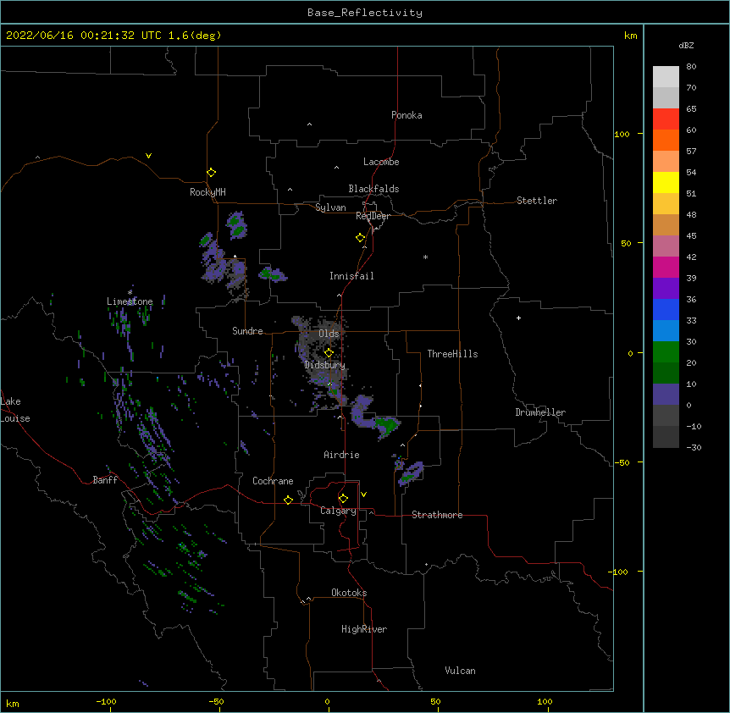730x713 pixels.
Task: Click the Didsbury city label
Action: tap(324, 365)
